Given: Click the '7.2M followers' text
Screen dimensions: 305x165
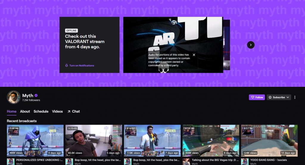Looking at the screenshot, I should click(x=31, y=100).
